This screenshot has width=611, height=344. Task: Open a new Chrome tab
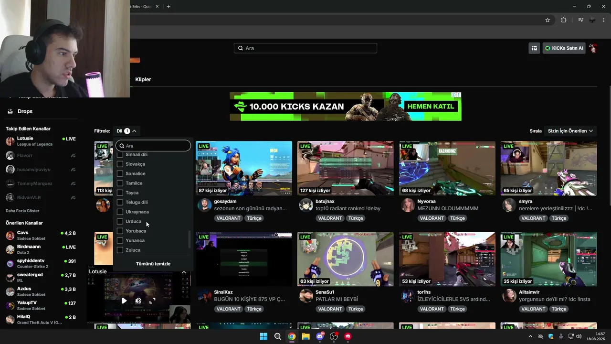[x=169, y=7]
